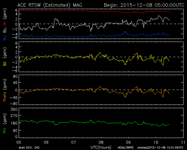Click the 'created:2015-12-08 10:31:04UTC' timestamp
The height and width of the screenshot is (150, 187).
pyautogui.click(x=160, y=148)
